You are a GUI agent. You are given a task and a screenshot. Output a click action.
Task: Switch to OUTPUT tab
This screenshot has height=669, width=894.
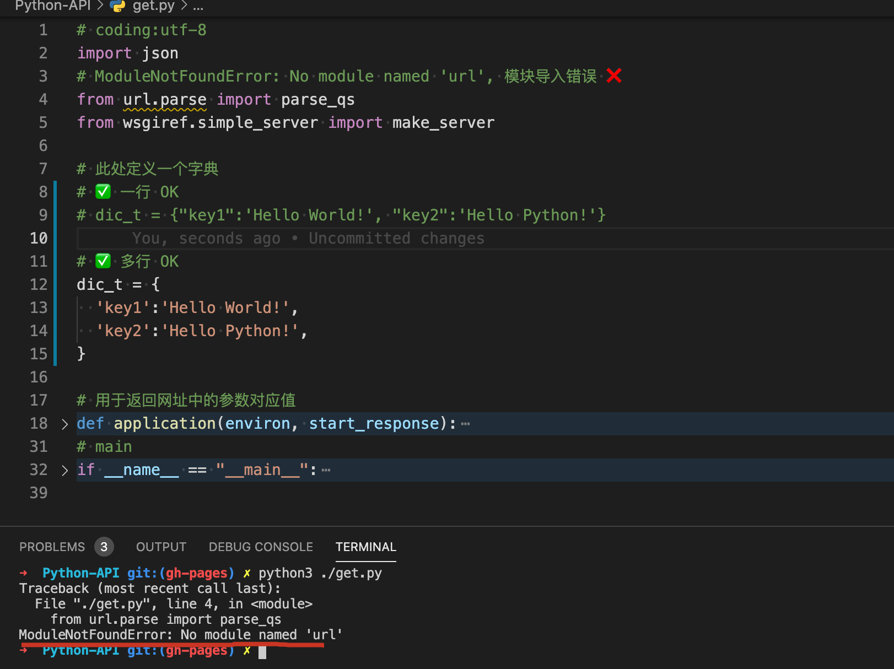161,547
